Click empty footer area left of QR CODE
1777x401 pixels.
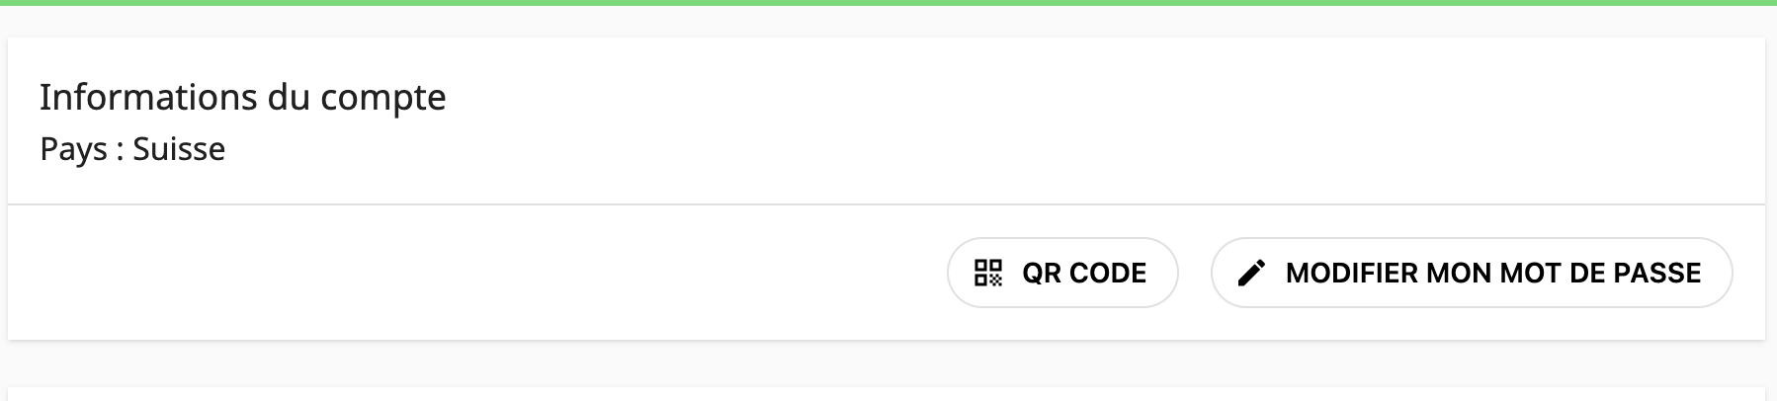[x=474, y=273]
